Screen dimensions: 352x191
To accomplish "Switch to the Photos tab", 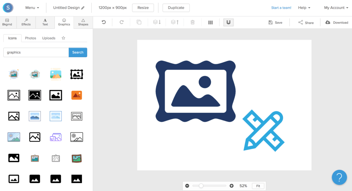I will click(x=31, y=38).
